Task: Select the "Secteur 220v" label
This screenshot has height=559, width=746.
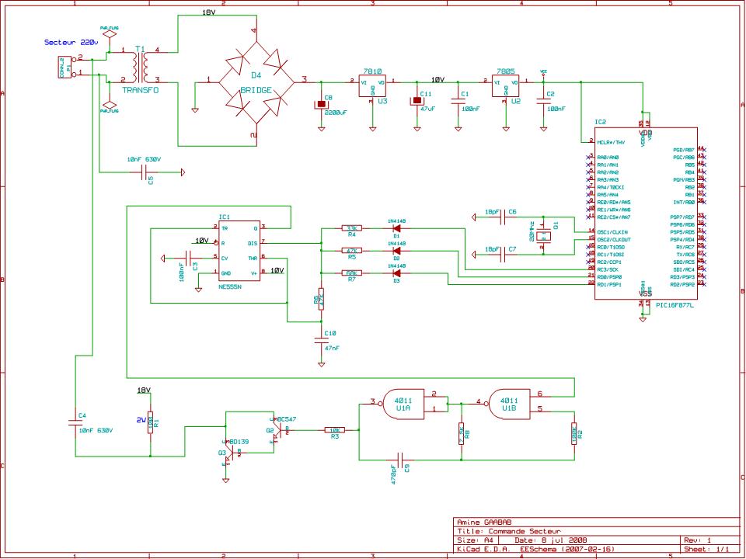Action: click(71, 42)
